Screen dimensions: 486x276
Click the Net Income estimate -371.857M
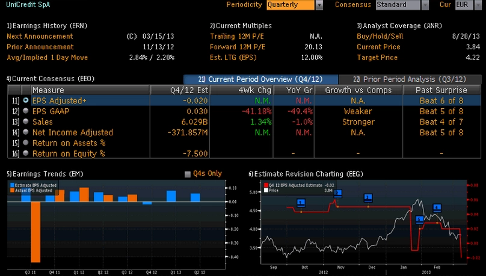[188, 132]
